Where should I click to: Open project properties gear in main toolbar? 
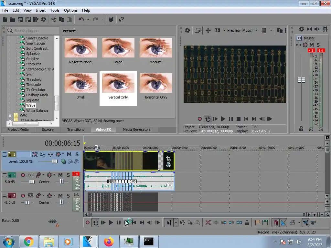pyautogui.click(x=44, y=20)
